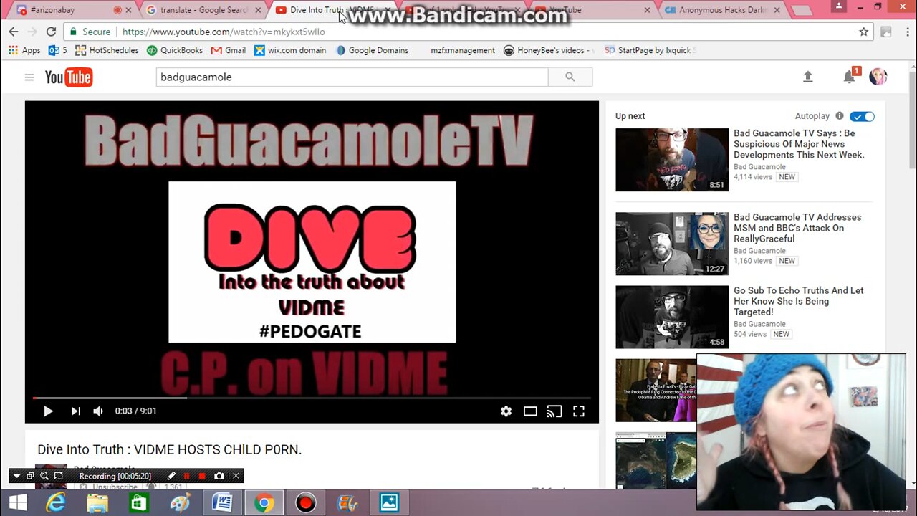Take a Bandicam screenshot with camera icon
This screenshot has width=917, height=516.
(219, 476)
